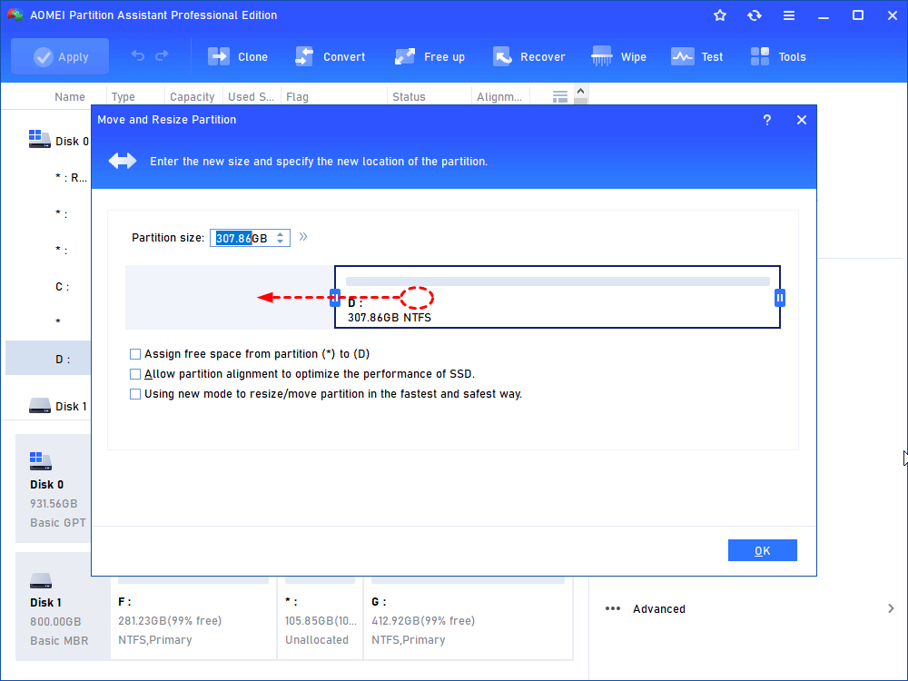Enable Using new mode to resize/move
This screenshot has width=908, height=681.
coord(135,394)
